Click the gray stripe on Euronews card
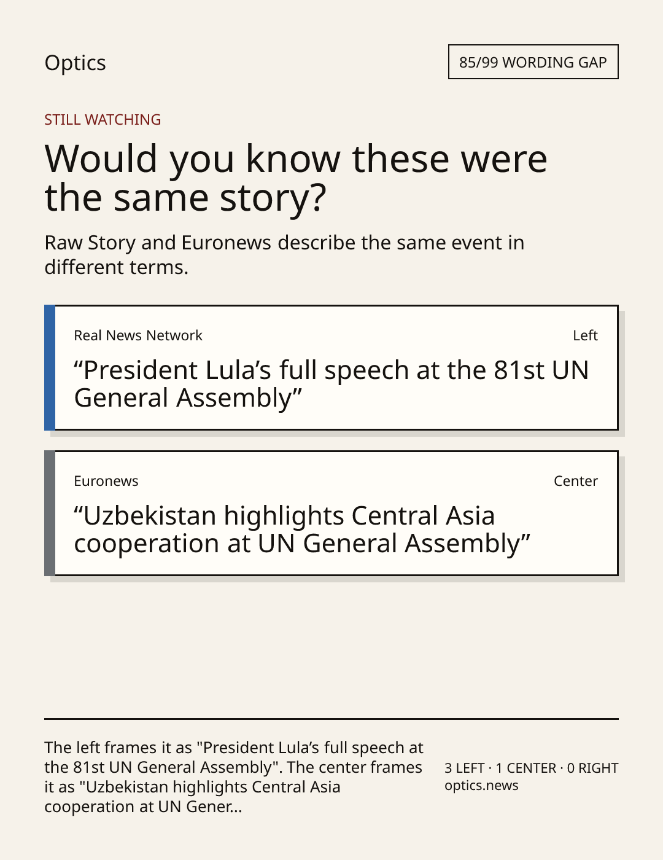The height and width of the screenshot is (860, 663). coord(50,513)
